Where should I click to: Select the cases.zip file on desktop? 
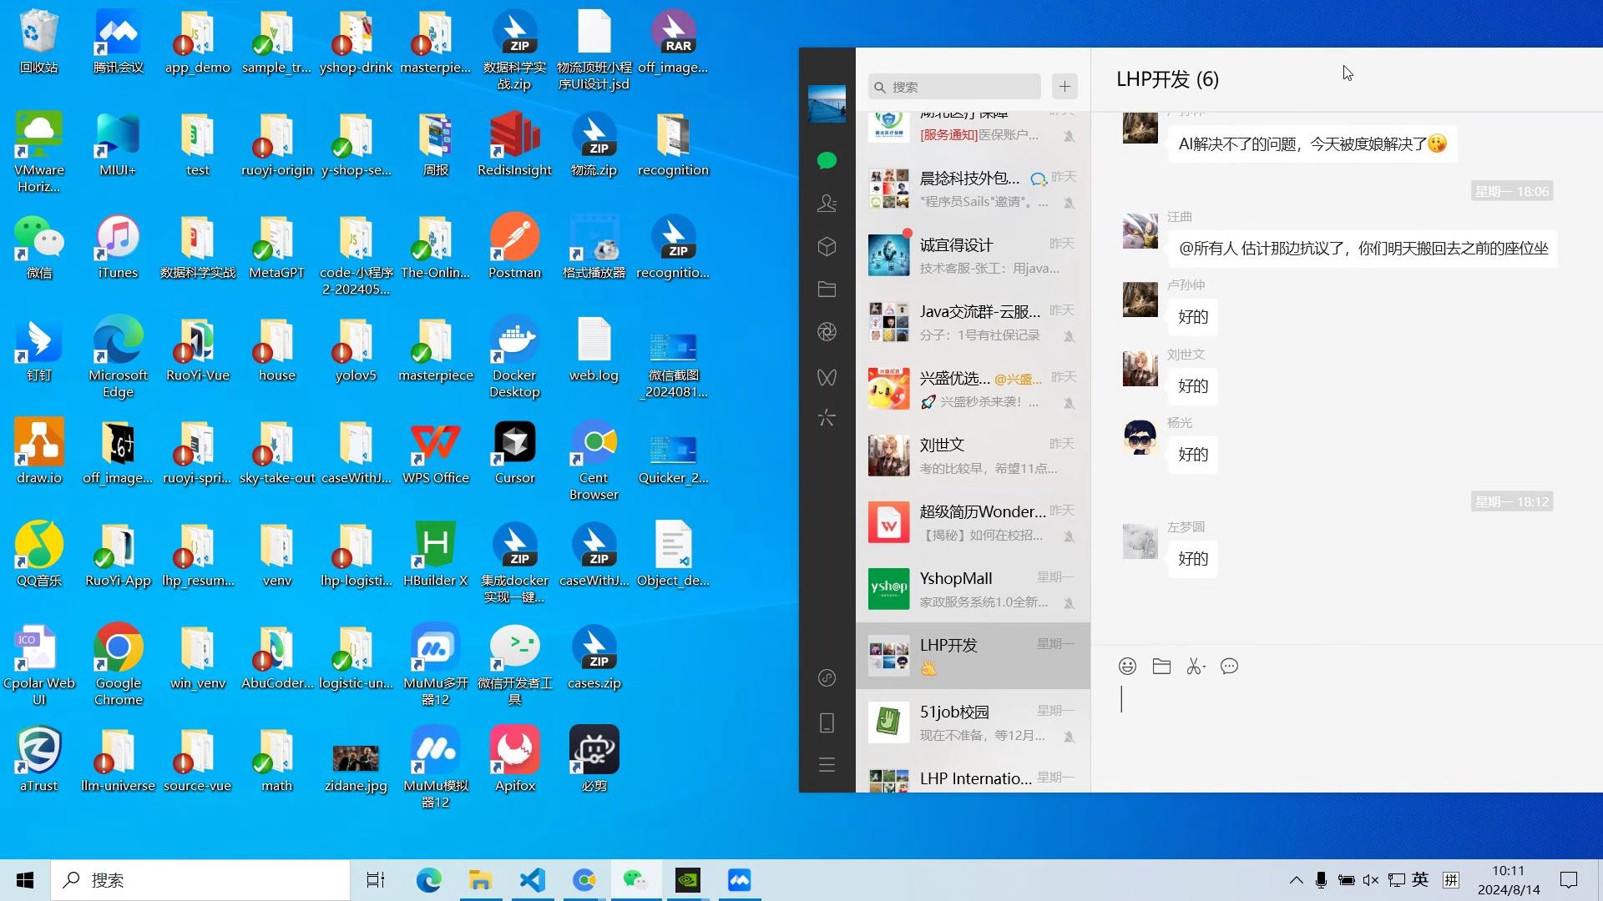594,657
